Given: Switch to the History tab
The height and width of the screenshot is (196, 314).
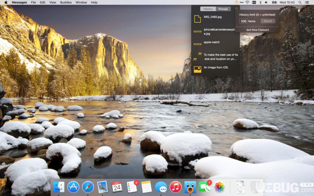Looking at the screenshot, I should 208,9.
